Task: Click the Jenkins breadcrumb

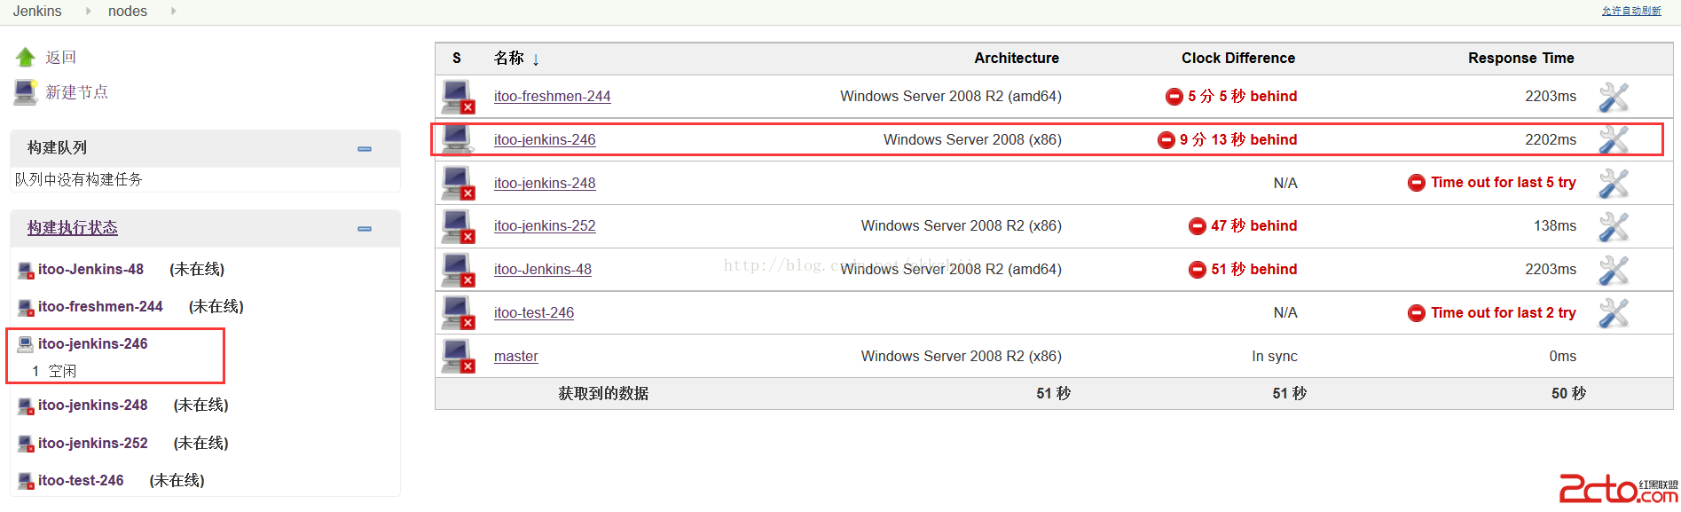Action: 37,11
